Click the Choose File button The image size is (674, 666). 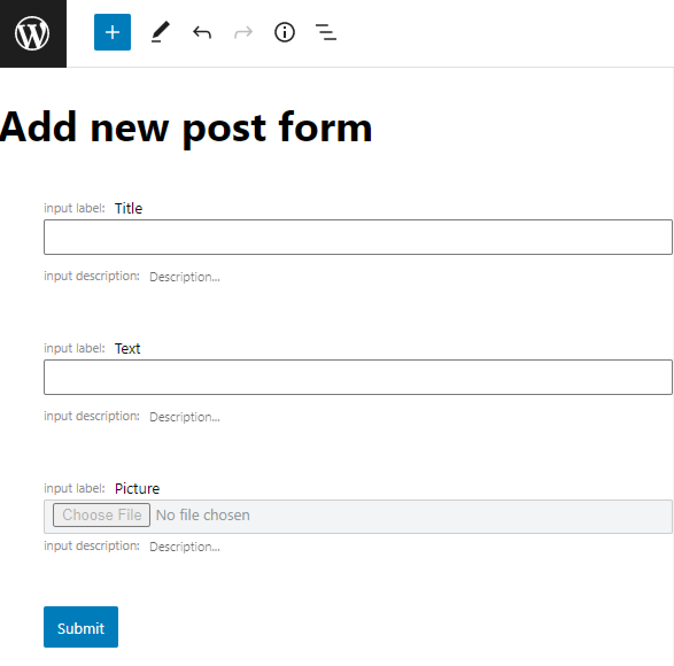[x=100, y=514]
